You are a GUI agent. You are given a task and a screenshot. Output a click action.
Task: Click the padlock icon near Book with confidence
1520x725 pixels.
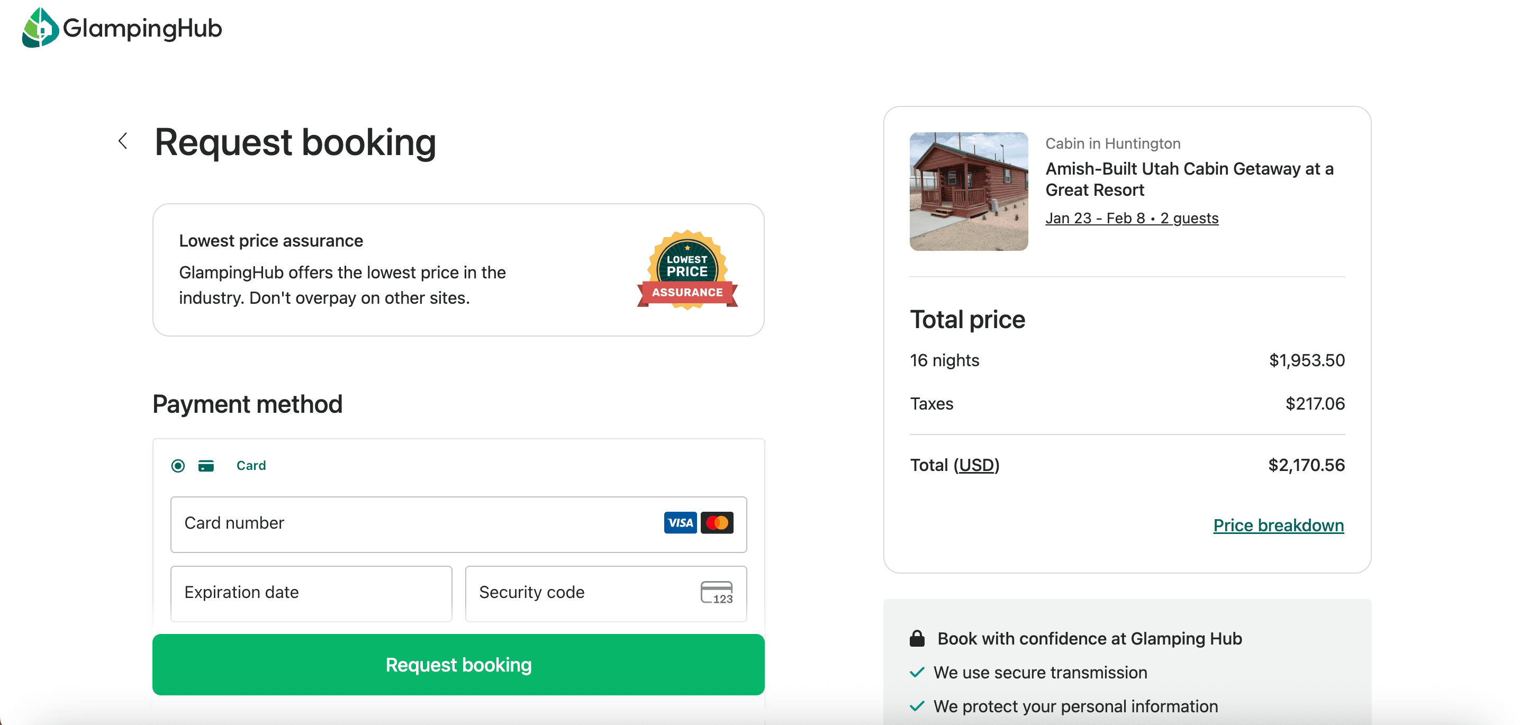coord(917,638)
